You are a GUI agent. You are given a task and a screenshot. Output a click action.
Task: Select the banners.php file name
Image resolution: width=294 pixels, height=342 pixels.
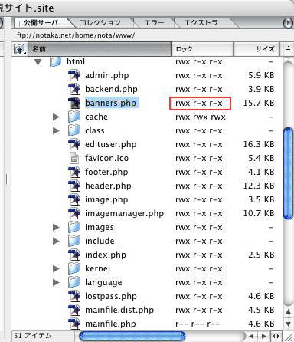[x=110, y=103]
